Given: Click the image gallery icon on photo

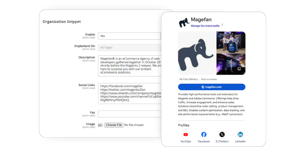Looking at the screenshot, I should (239, 69).
